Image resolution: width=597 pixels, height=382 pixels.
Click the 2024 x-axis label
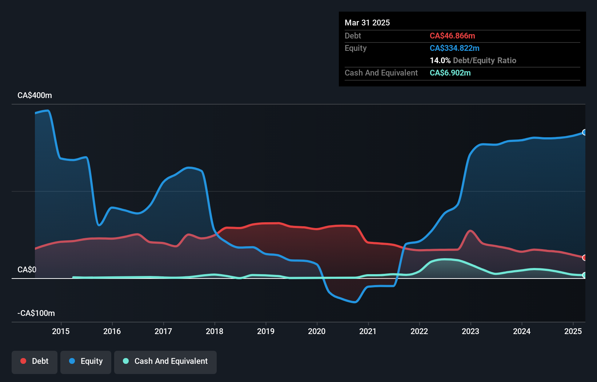pos(522,331)
